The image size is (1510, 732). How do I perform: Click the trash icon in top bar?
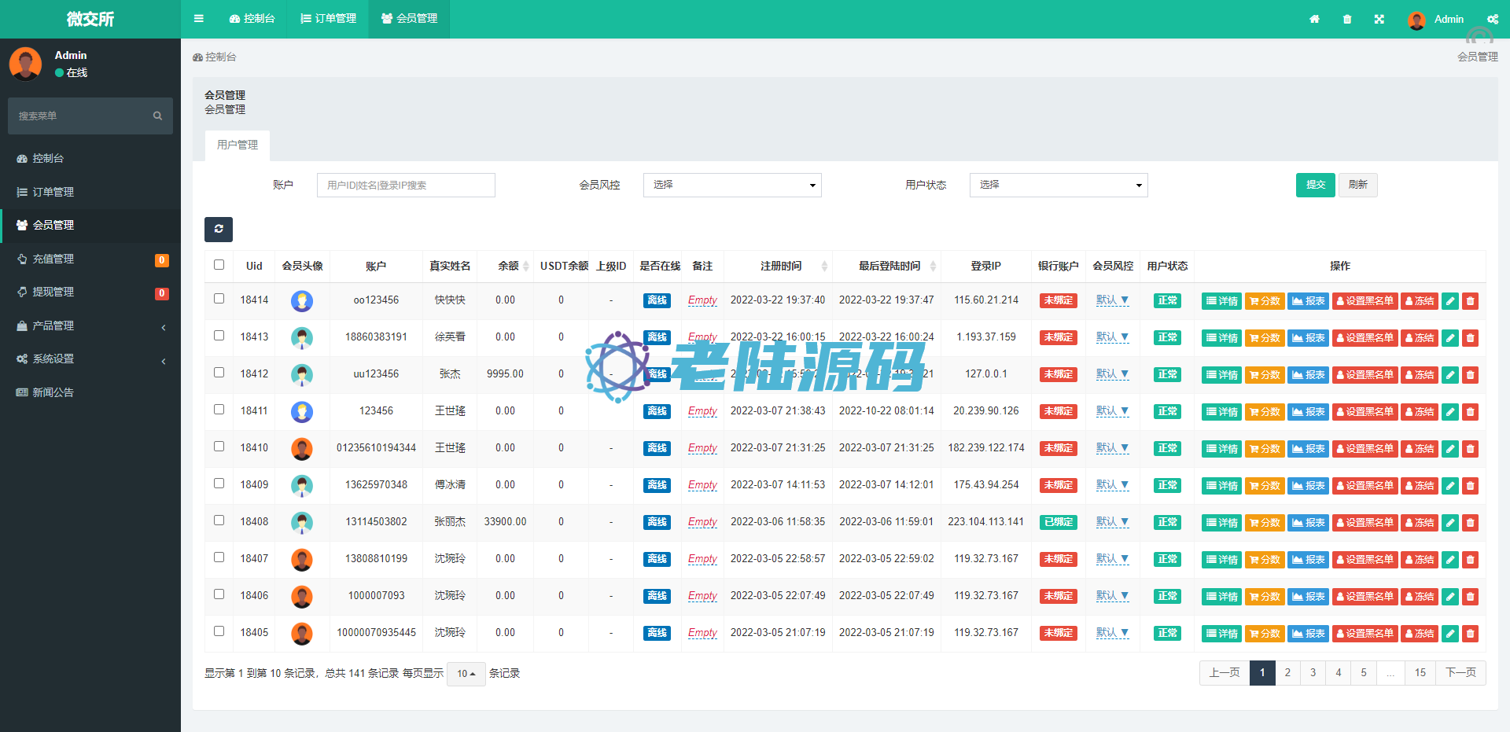tap(1347, 19)
